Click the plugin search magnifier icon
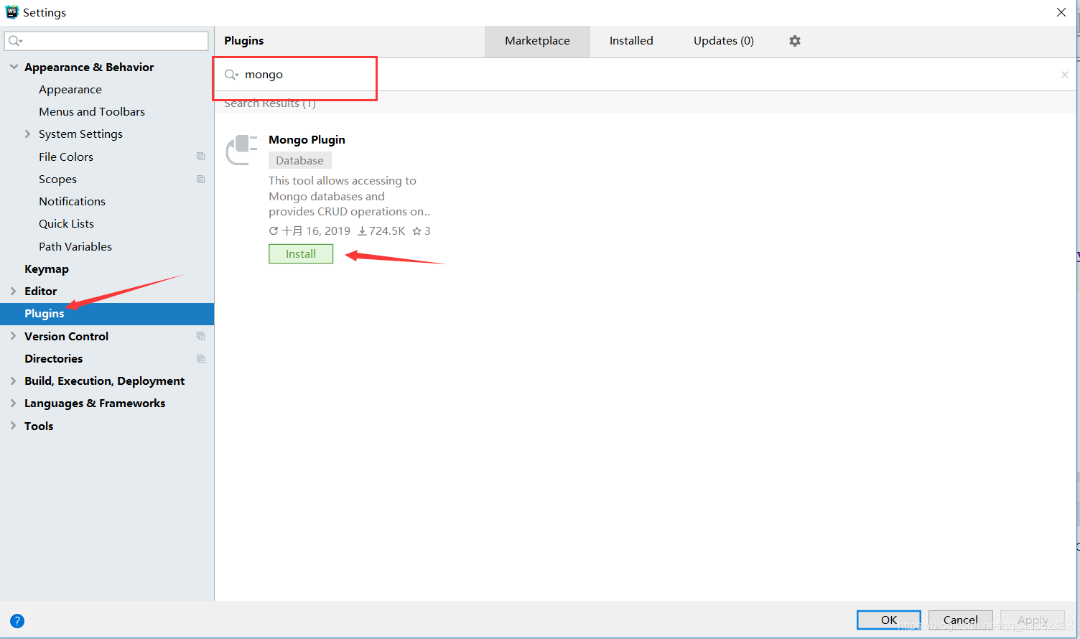 pos(231,75)
